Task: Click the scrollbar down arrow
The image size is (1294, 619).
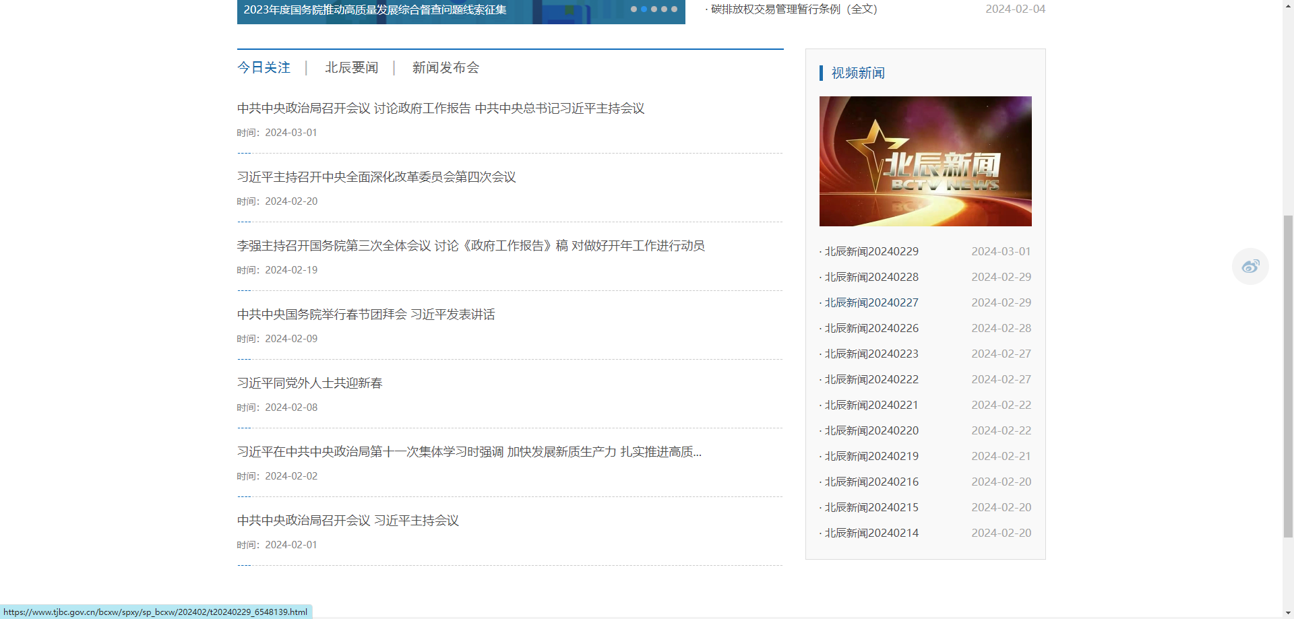Action: (x=1288, y=613)
